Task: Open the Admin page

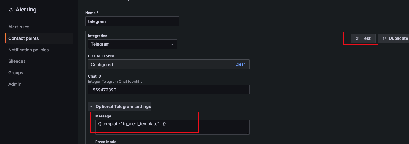Action: point(15,84)
